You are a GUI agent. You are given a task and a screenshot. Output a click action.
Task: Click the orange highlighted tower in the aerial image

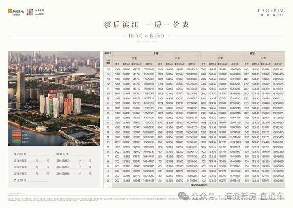[67, 106]
